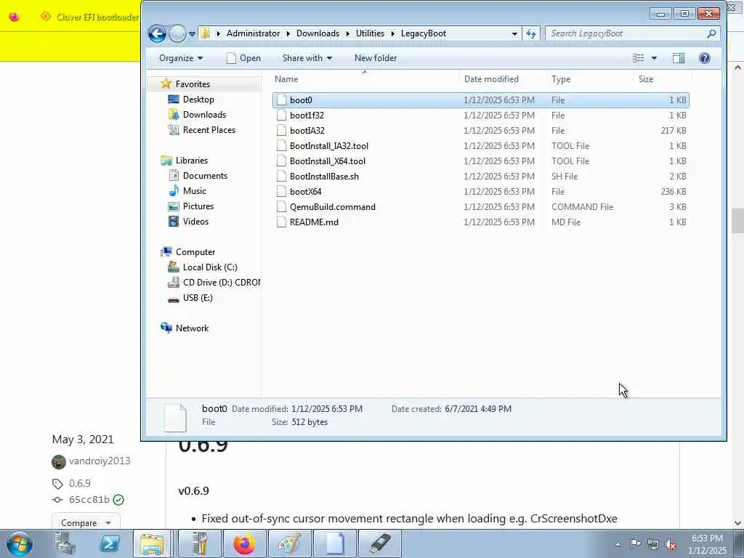Click the network tray icon

(653, 544)
